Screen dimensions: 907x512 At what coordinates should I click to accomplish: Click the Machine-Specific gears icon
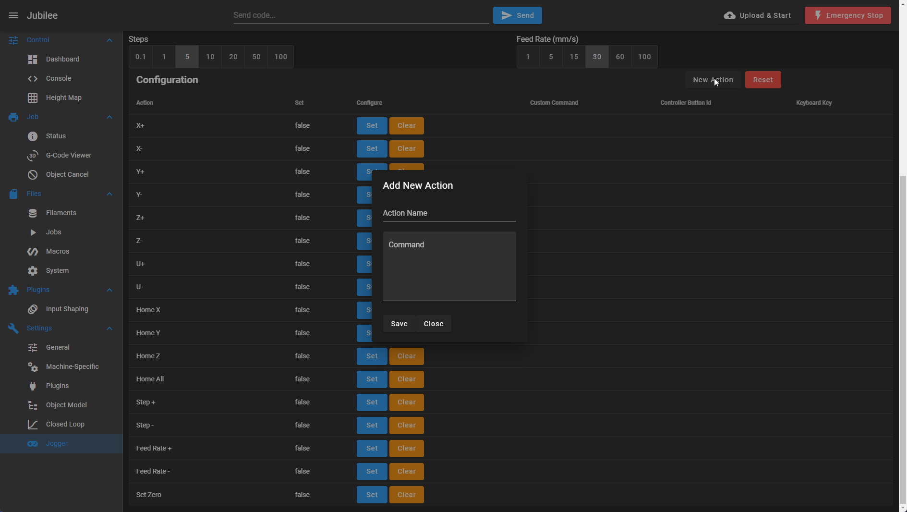pos(33,366)
